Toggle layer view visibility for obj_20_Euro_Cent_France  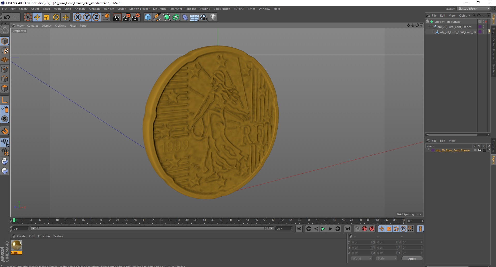pos(480,150)
